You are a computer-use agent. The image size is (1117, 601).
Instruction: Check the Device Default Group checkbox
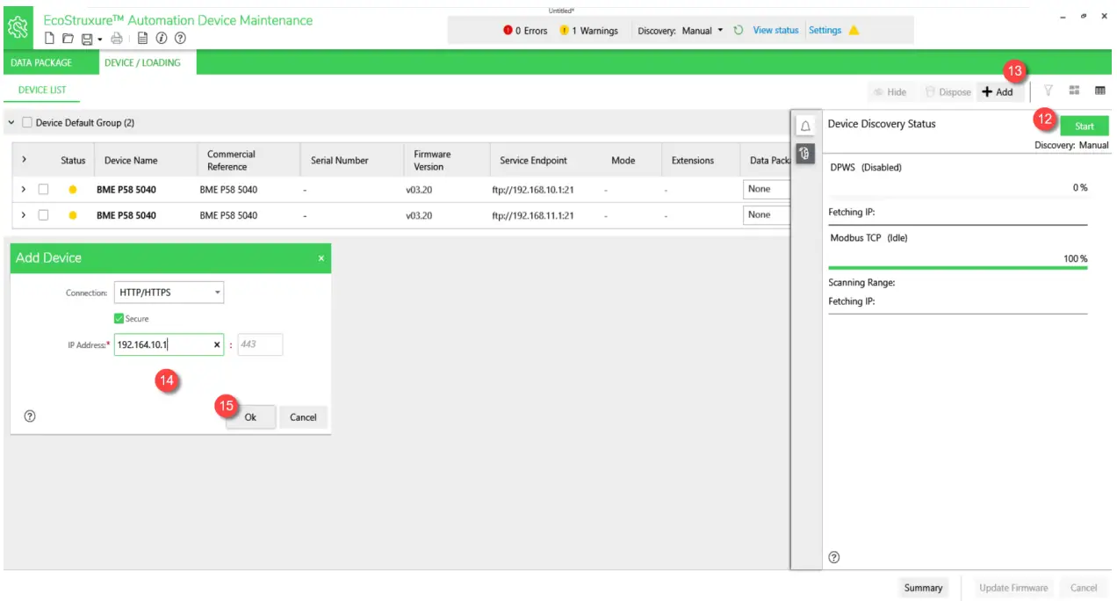tap(27, 123)
